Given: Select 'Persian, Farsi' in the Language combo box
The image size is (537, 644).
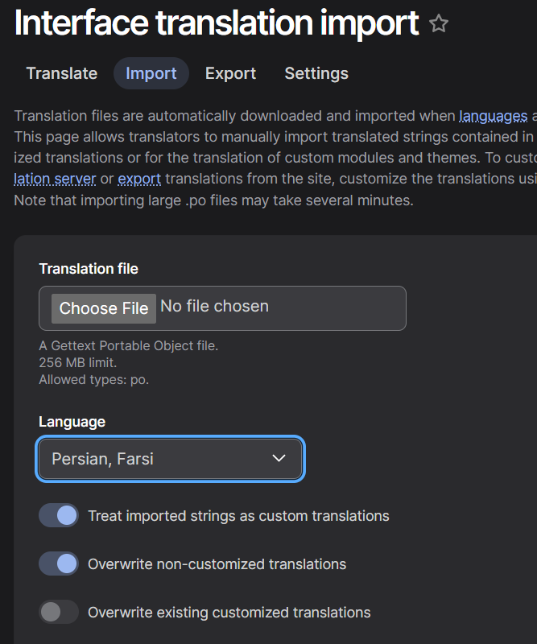Looking at the screenshot, I should click(x=170, y=458).
